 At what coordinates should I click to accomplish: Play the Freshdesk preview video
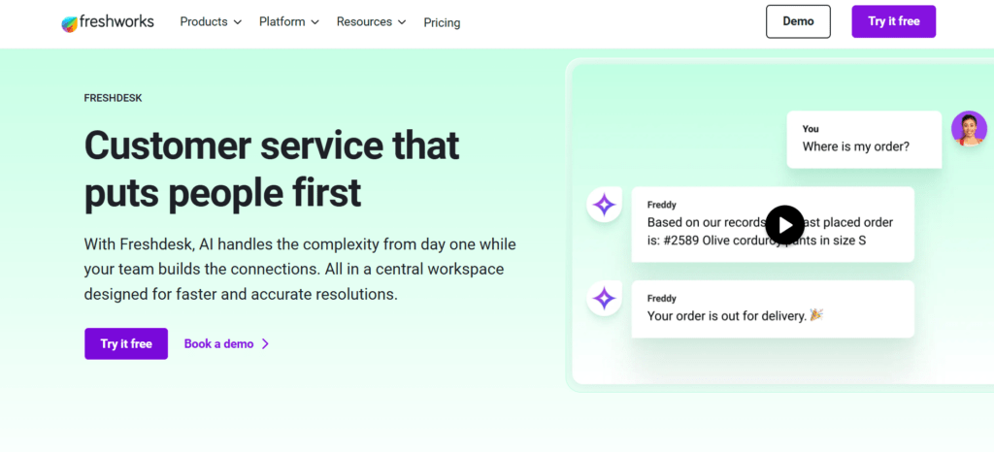click(x=784, y=225)
